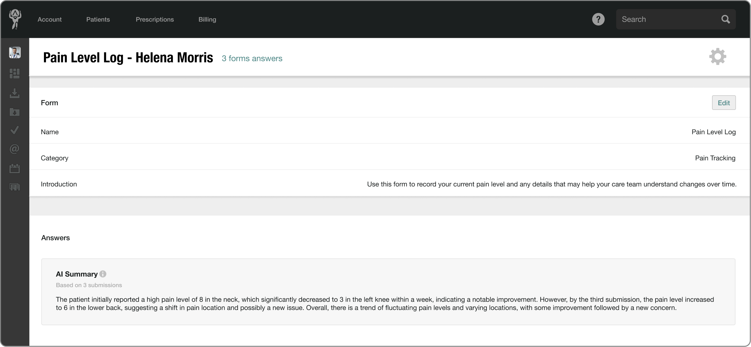Open the dashboard grid icon in sidebar
Viewport: 751px width, 347px height.
click(x=15, y=74)
